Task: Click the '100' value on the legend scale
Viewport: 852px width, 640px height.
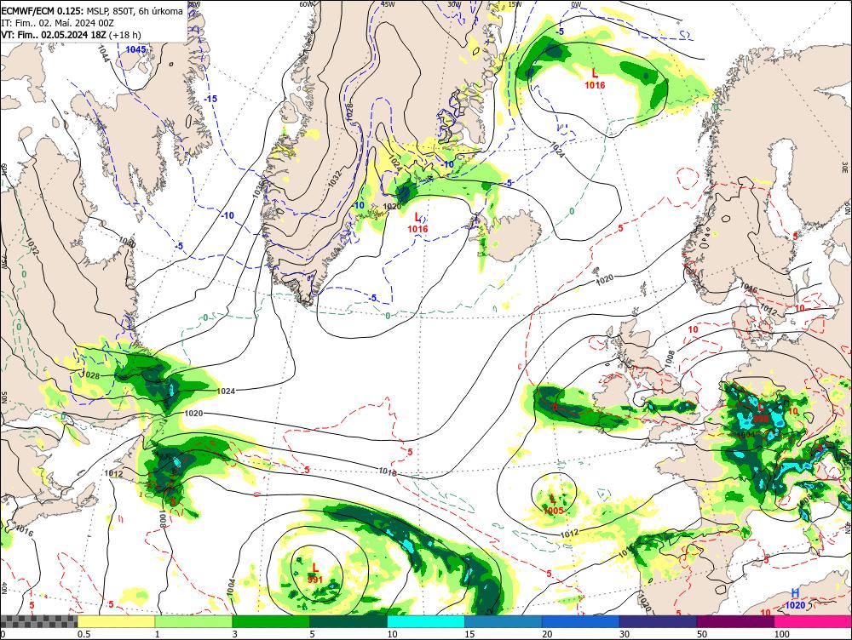Action: point(781,634)
